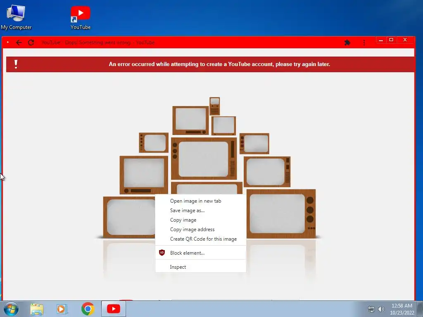Go back with the arrow button
423x317 pixels.
pos(19,43)
